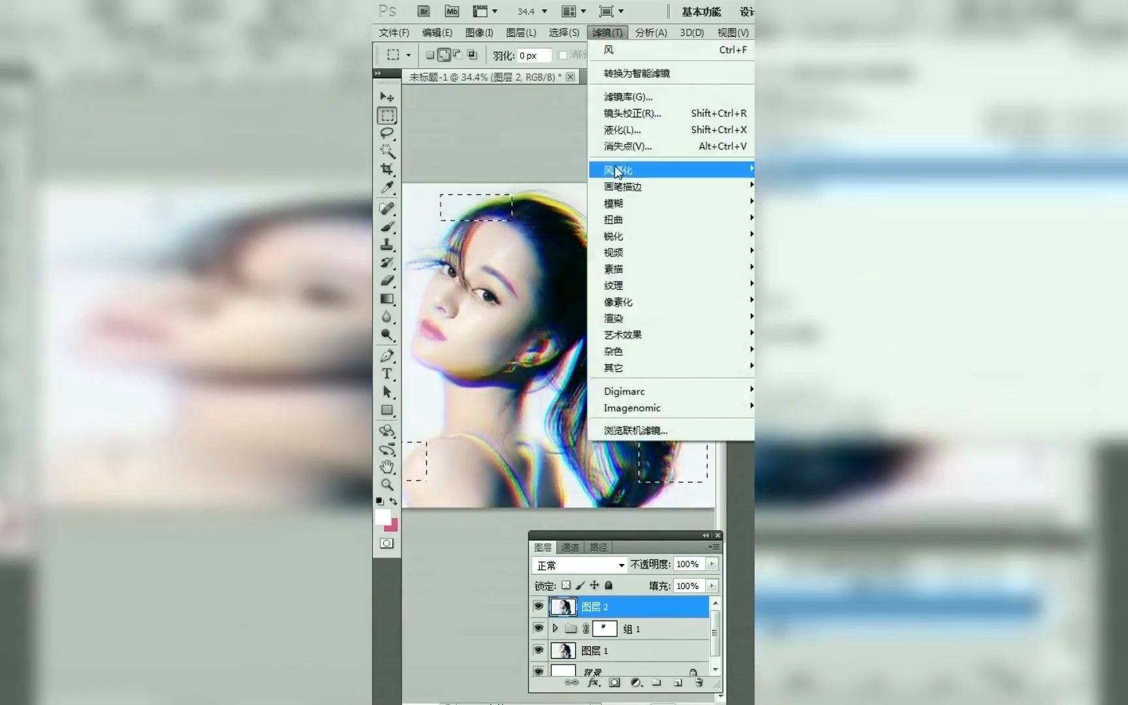
Task: Select the Eyedropper tool
Action: click(x=387, y=187)
